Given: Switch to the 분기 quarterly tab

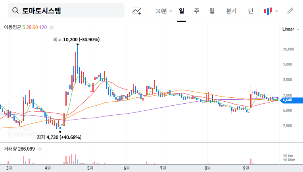Looking at the screenshot, I should [x=231, y=11].
